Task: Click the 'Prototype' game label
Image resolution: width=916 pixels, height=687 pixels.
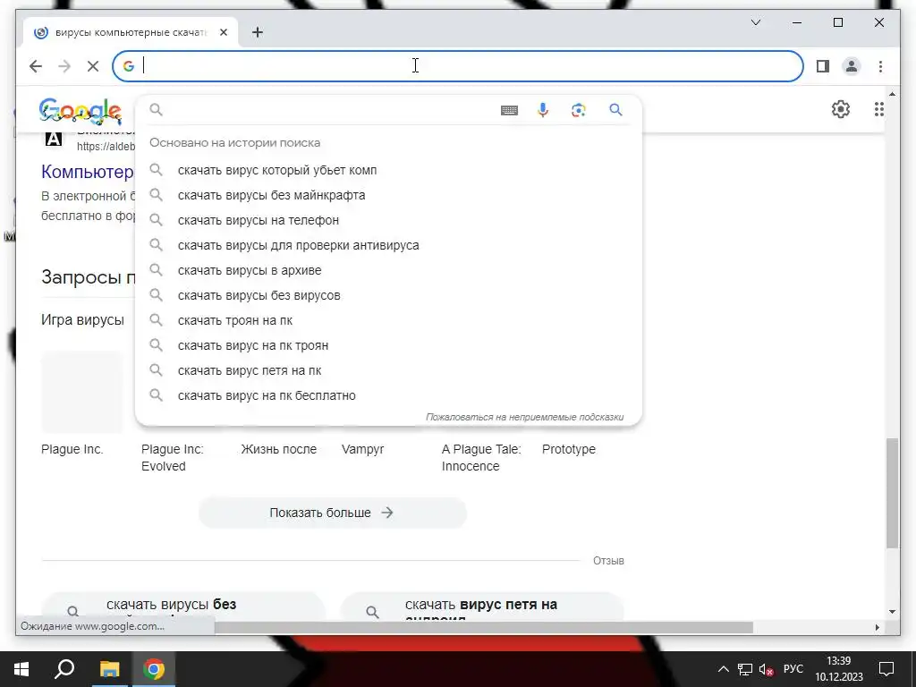Action: point(568,449)
